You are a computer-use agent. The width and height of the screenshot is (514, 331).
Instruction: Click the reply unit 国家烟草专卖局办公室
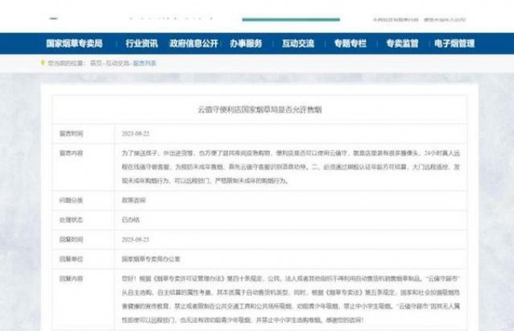[x=153, y=259]
